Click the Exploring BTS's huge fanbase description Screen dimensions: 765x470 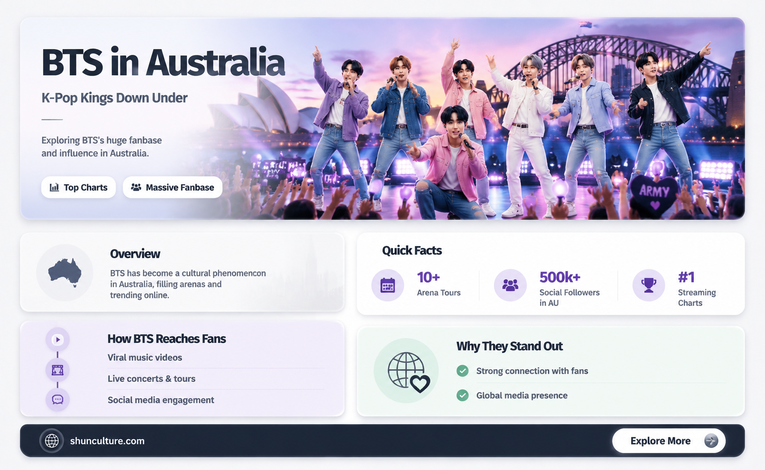[x=101, y=147]
